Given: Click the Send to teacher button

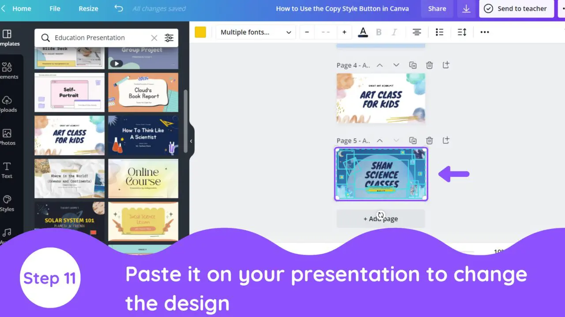Looking at the screenshot, I should point(516,8).
